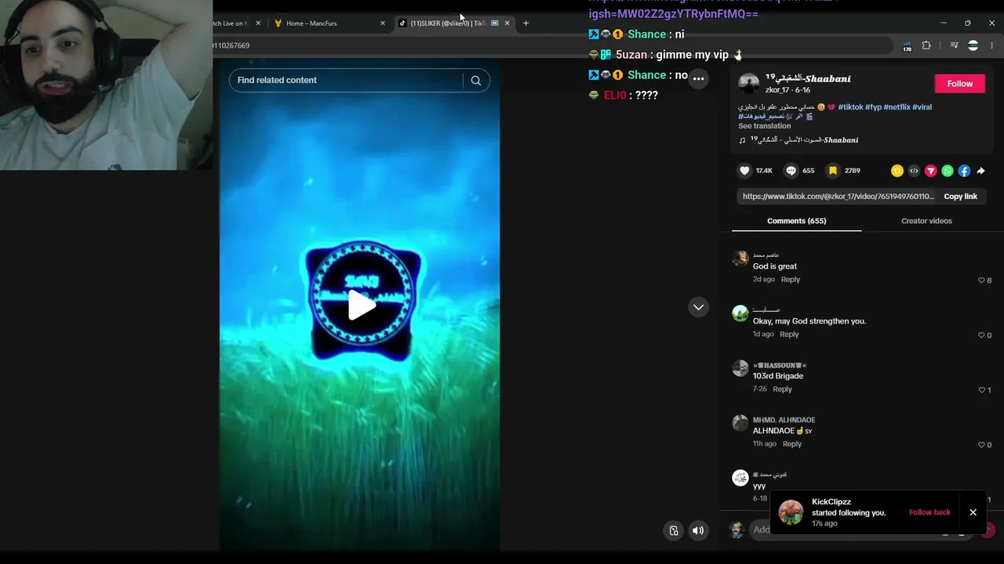The image size is (1004, 564).
Task: Click the HASSOUN commenter username
Action: pos(780,365)
